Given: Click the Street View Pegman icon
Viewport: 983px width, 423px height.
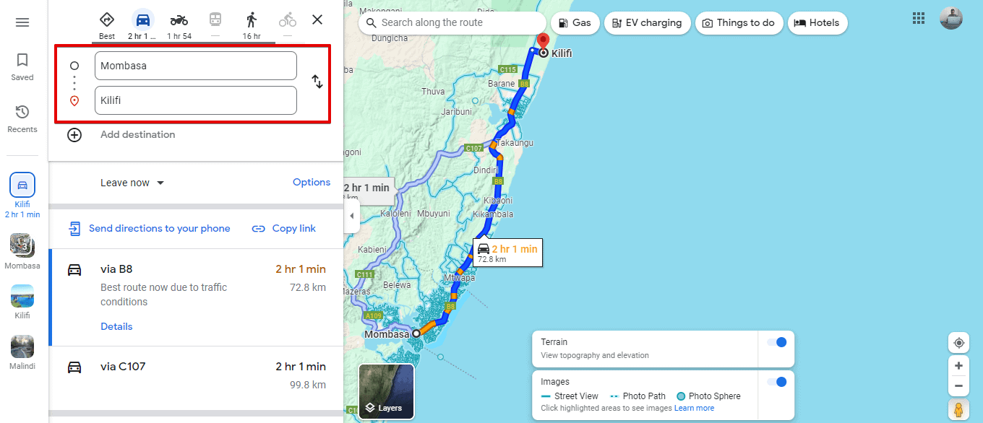Looking at the screenshot, I should [x=958, y=409].
